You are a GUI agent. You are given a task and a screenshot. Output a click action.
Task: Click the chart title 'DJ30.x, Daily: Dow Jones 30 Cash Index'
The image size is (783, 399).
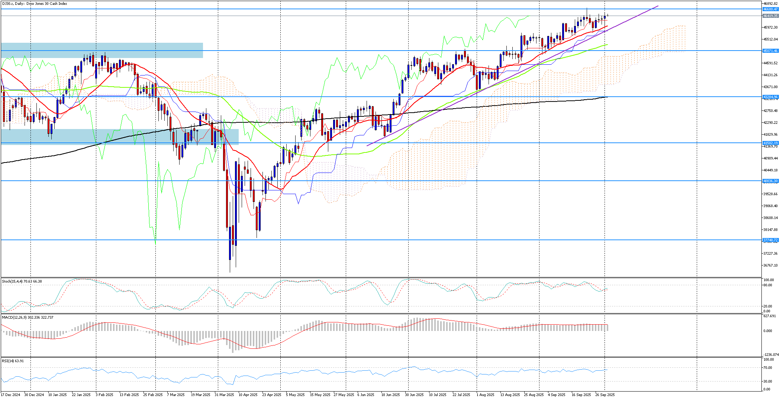coord(35,4)
